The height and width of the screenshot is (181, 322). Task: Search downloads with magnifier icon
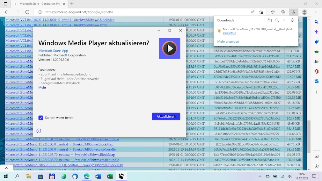[x=277, y=20]
